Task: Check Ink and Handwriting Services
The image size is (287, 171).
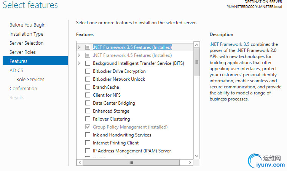Action: tap(88, 135)
